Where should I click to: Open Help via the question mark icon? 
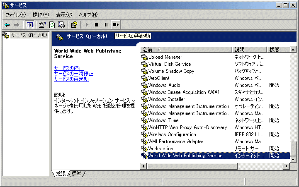74,25
